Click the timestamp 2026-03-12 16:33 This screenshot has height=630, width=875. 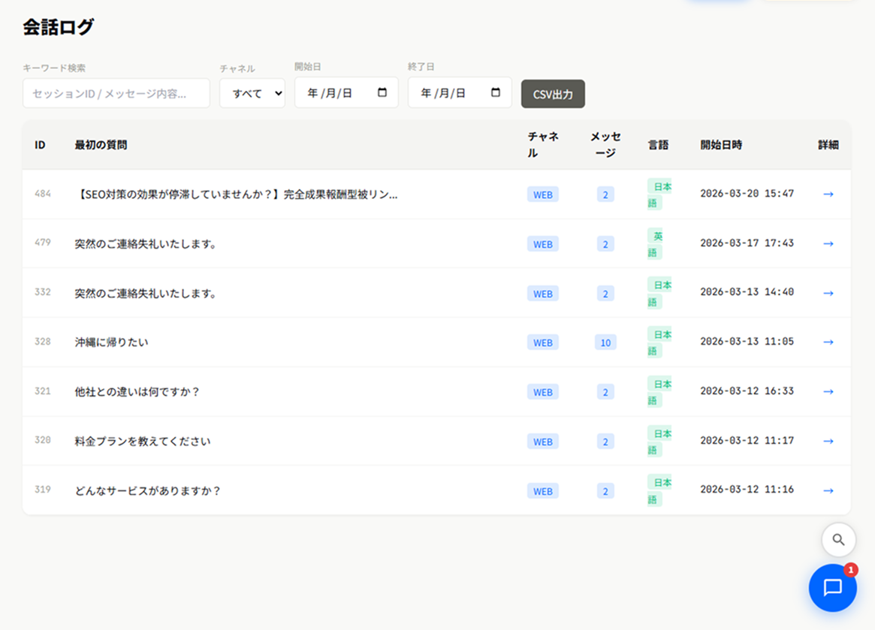(x=747, y=390)
